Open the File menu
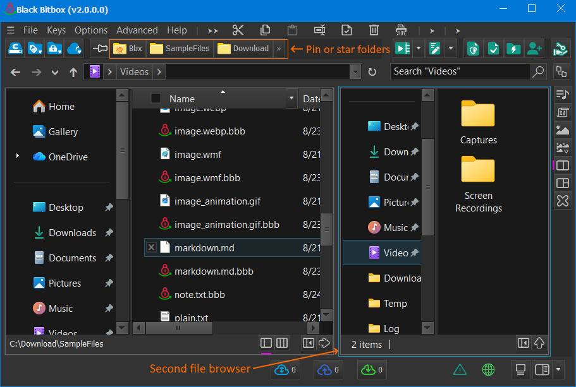The width and height of the screenshot is (576, 387). (x=30, y=30)
